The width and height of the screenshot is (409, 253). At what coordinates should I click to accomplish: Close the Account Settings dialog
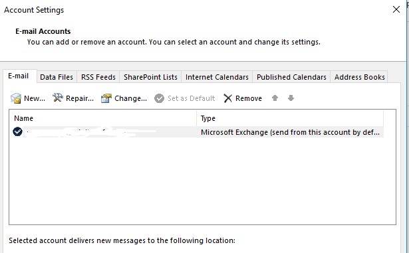pos(396,10)
